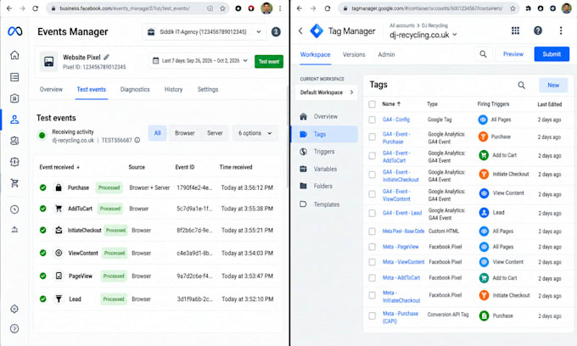Switch to the Overview tab in Events Manager
This screenshot has height=346, width=577.
(51, 89)
